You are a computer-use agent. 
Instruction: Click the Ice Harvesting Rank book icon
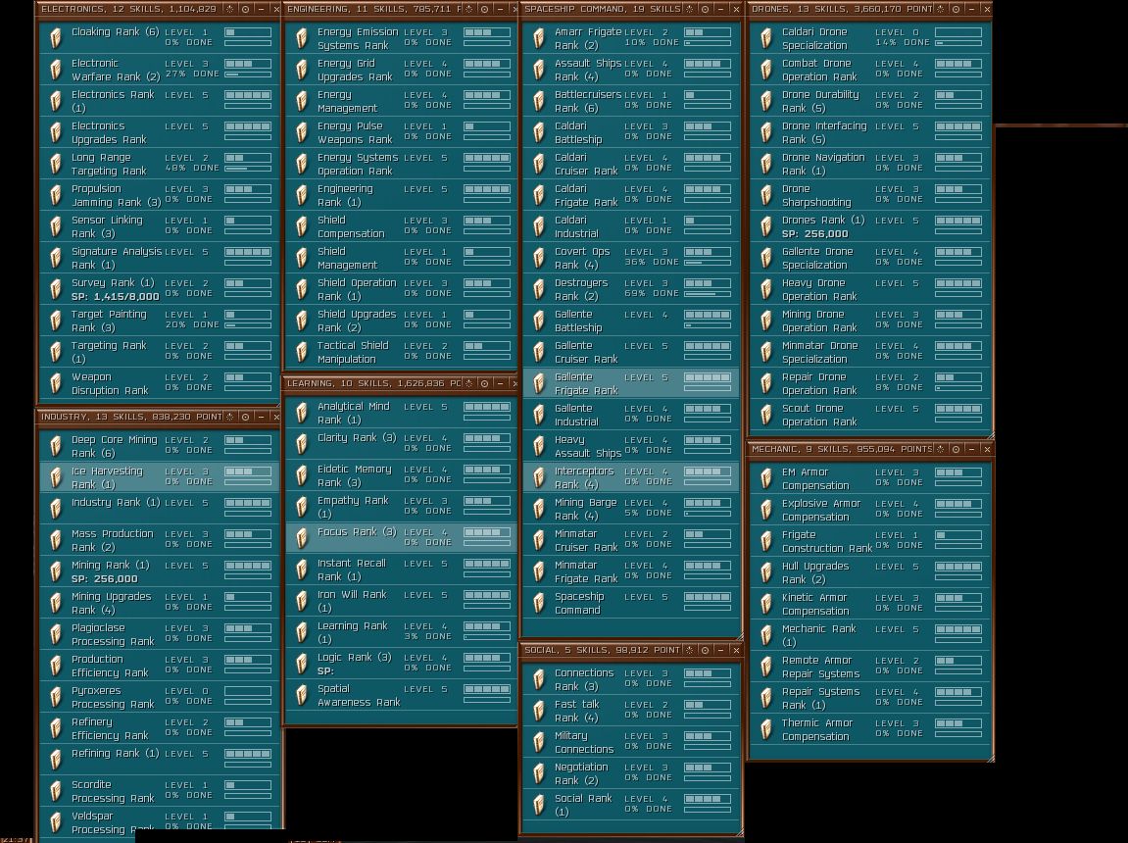[x=56, y=477]
